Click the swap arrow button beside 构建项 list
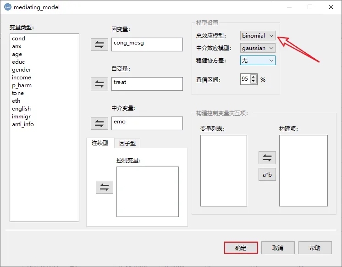Screen dimensions: 342x267 click(x=267, y=158)
